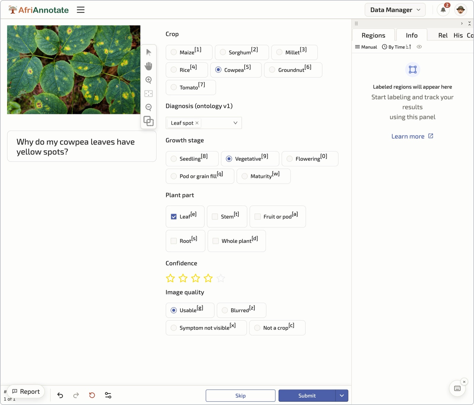The width and height of the screenshot is (474, 405).
Task: Click the overlapping squares tool icon
Action: pyautogui.click(x=148, y=121)
